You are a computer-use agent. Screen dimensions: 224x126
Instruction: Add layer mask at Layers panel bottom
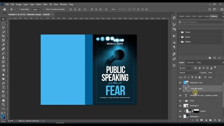pyautogui.click(x=202, y=120)
